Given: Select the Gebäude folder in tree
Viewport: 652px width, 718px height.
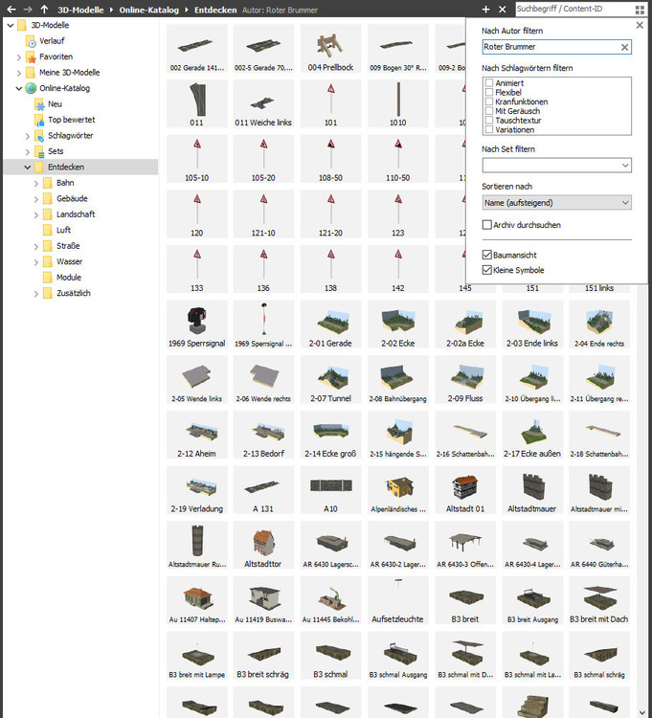Looking at the screenshot, I should point(72,198).
